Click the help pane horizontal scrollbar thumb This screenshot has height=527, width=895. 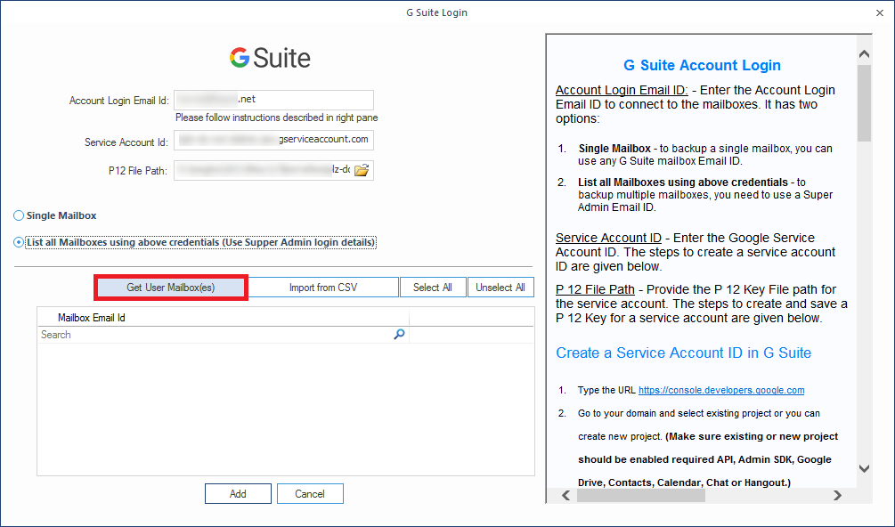[641, 495]
